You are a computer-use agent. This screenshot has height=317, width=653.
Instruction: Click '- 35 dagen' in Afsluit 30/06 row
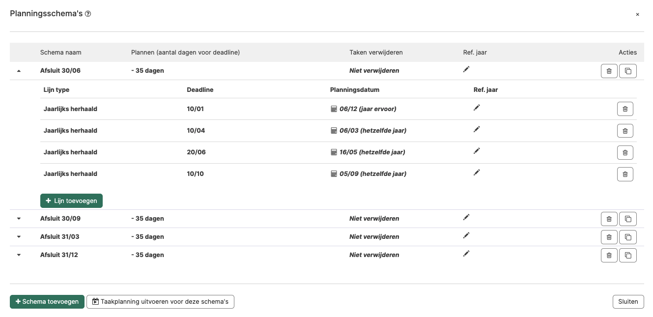pyautogui.click(x=147, y=71)
